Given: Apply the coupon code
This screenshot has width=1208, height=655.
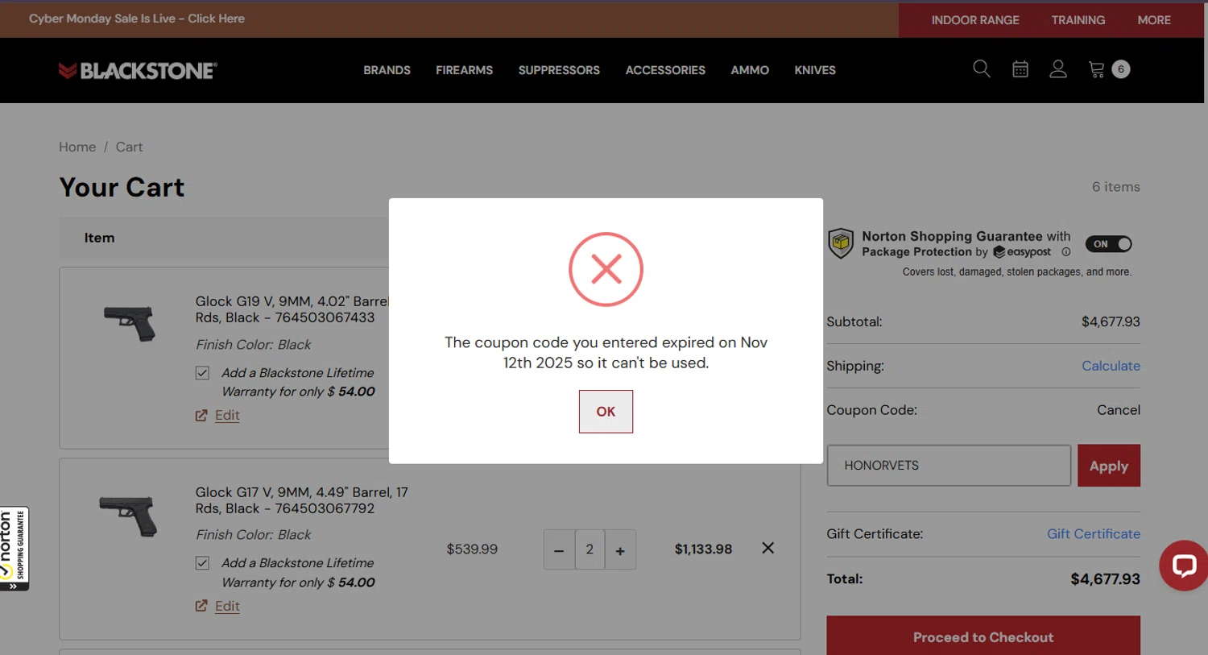Looking at the screenshot, I should 1109,466.
